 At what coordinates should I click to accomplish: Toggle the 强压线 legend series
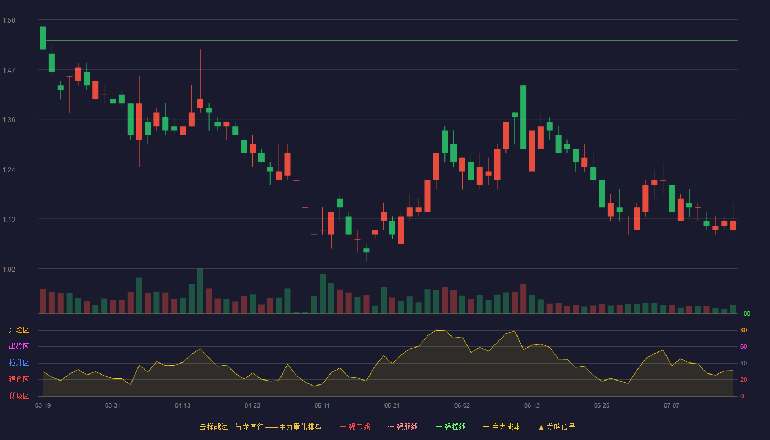(x=355, y=427)
